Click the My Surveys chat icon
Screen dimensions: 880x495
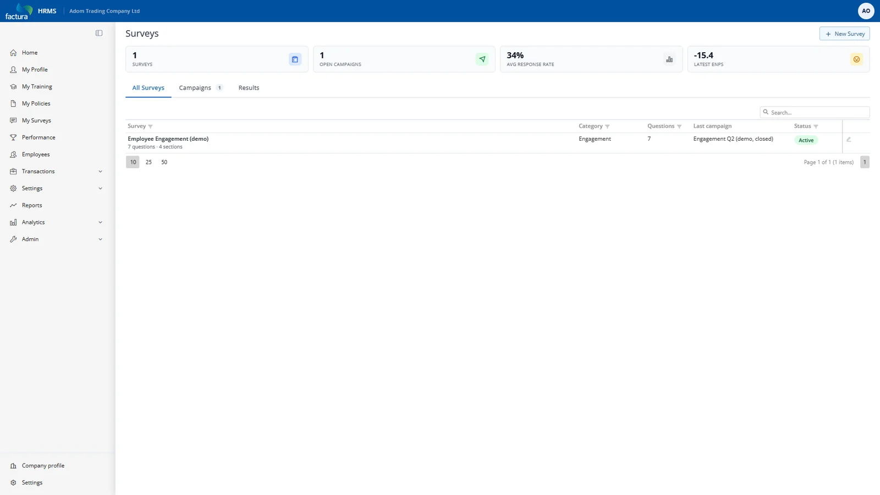(x=13, y=120)
